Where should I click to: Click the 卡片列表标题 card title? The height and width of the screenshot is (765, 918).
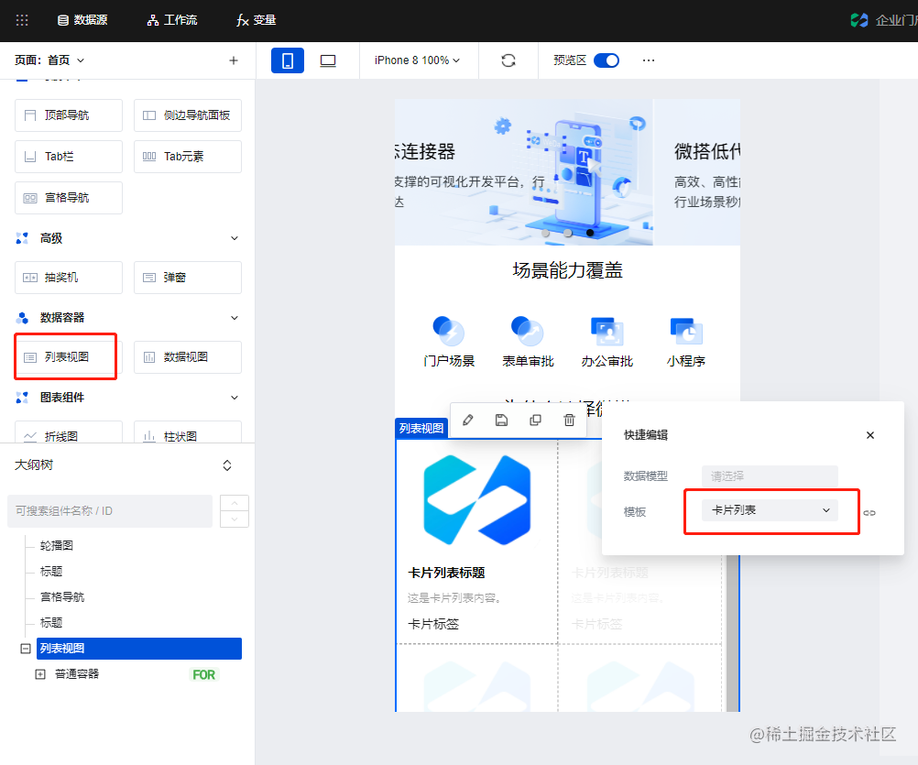point(446,573)
